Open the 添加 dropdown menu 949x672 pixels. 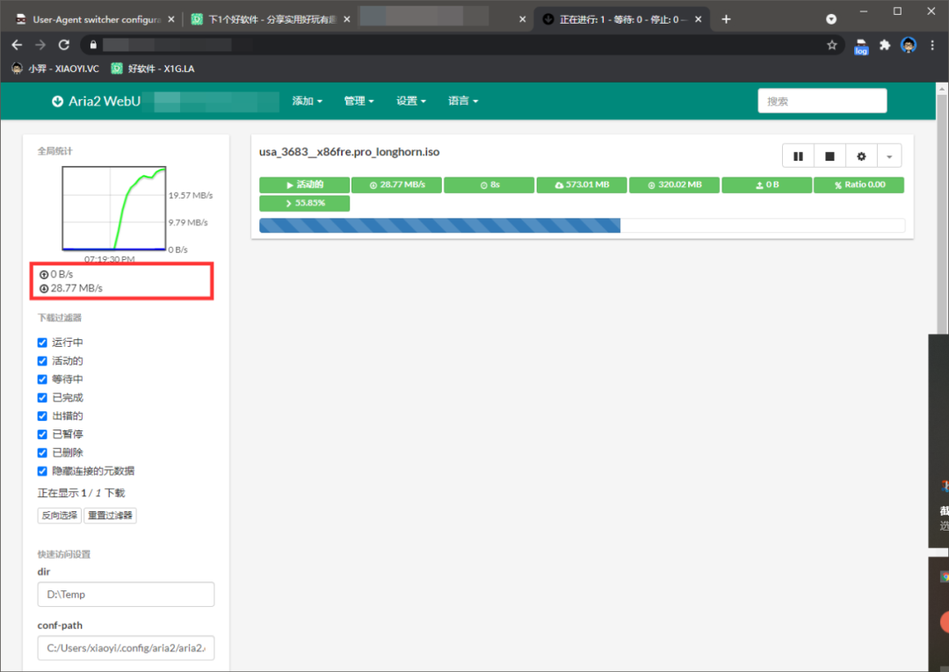pos(307,101)
